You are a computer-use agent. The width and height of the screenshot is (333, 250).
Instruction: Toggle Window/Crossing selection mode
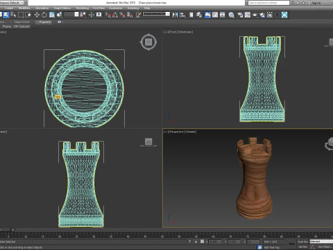point(28,15)
